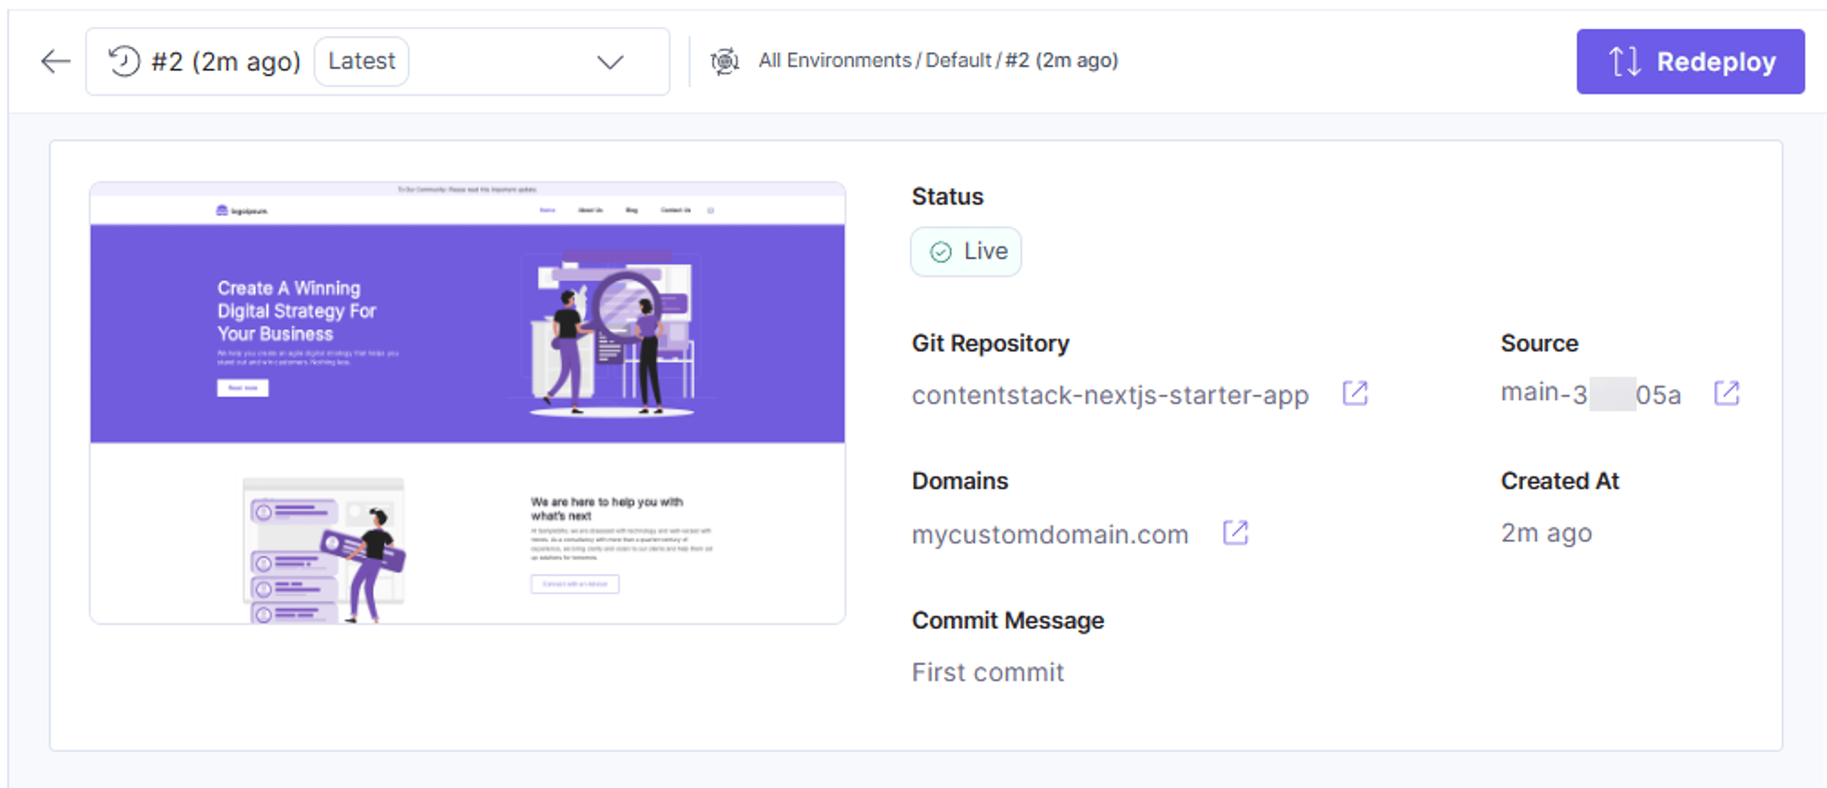Click the 'First commit' message text
Viewport: 1827px width, 788px height.
click(x=988, y=672)
